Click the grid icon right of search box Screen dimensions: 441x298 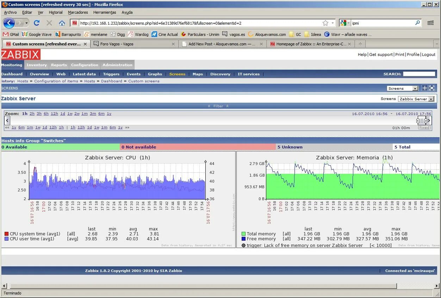point(430,23)
